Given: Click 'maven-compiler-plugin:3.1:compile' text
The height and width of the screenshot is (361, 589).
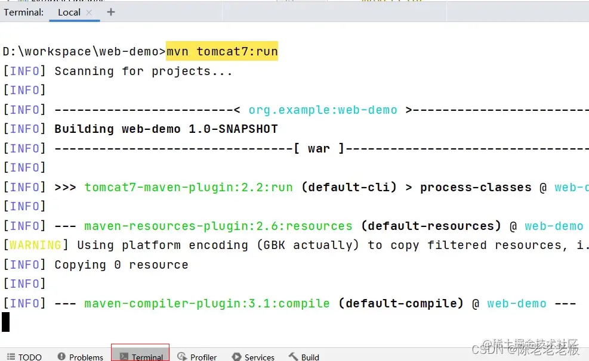Looking at the screenshot, I should pyautogui.click(x=207, y=303).
